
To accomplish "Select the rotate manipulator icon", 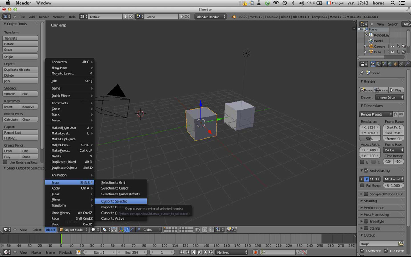I will 133,230.
